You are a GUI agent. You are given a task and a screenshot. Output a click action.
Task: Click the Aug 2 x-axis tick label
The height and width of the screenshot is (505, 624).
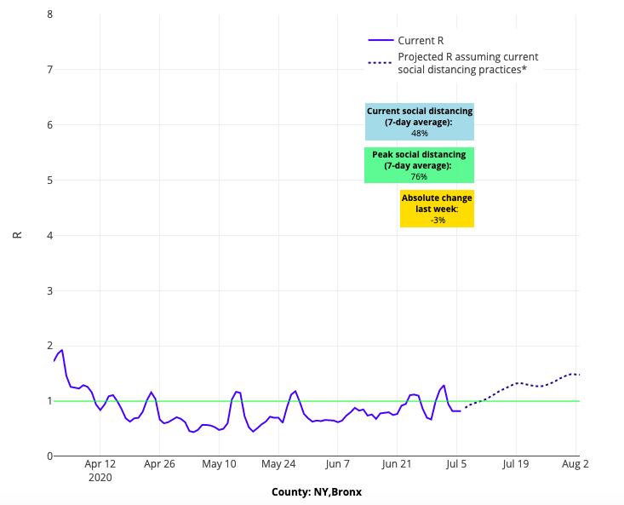[575, 465]
